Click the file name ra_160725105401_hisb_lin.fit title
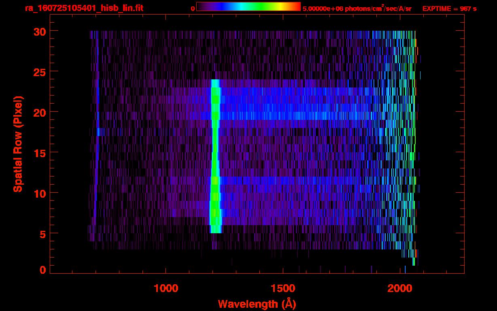 coord(84,8)
